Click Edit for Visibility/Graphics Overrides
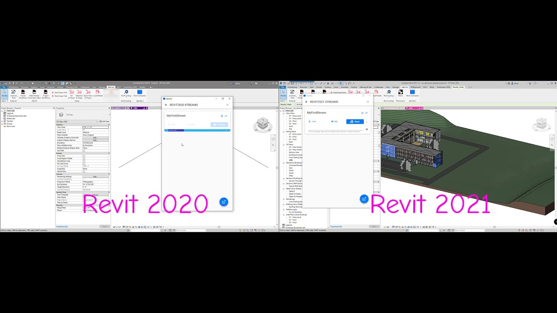This screenshot has height=313, width=557. 95,138
